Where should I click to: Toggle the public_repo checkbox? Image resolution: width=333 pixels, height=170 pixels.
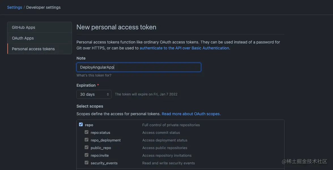87,147
